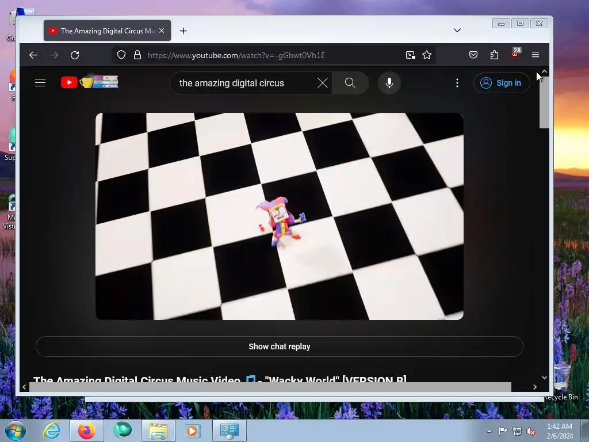Minimize the Firefox window
589x442 pixels.
click(x=502, y=23)
